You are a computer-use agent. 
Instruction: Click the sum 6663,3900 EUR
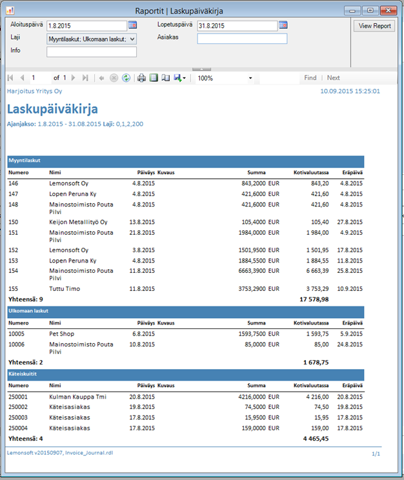click(x=259, y=270)
